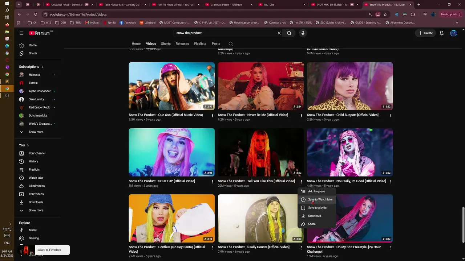Open Windows taskbar search
The width and height of the screenshot is (465, 261).
[7, 10]
